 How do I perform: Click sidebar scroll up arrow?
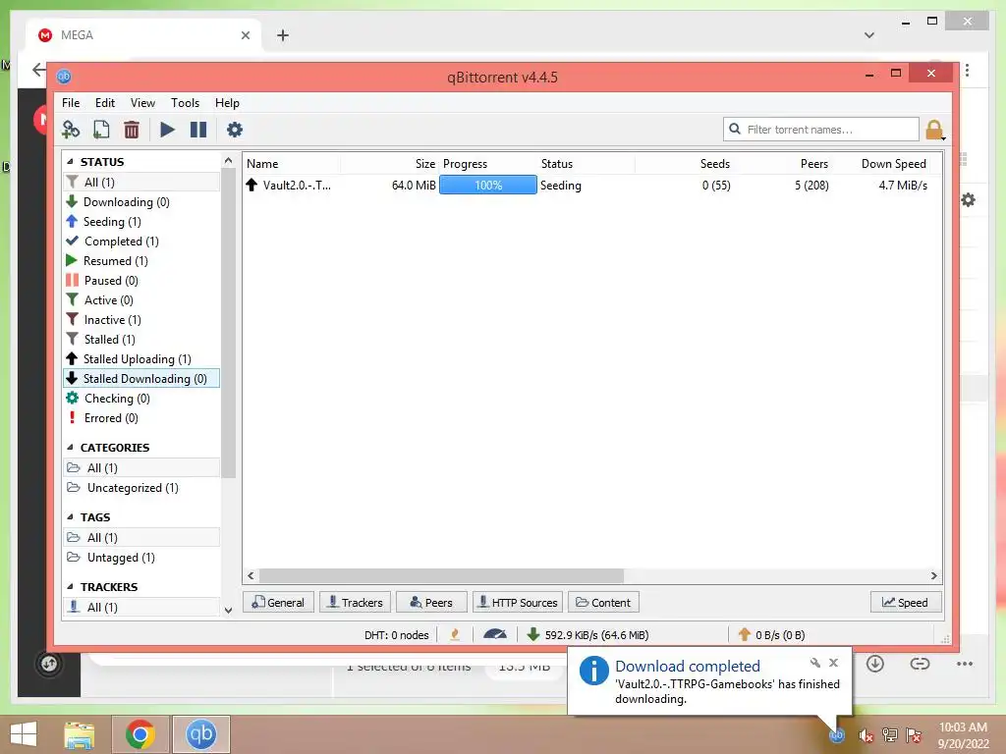228,160
